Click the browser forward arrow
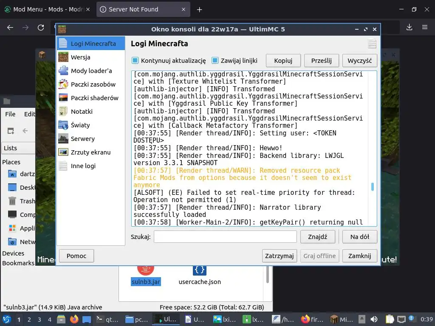The height and width of the screenshot is (326, 435). point(25,28)
